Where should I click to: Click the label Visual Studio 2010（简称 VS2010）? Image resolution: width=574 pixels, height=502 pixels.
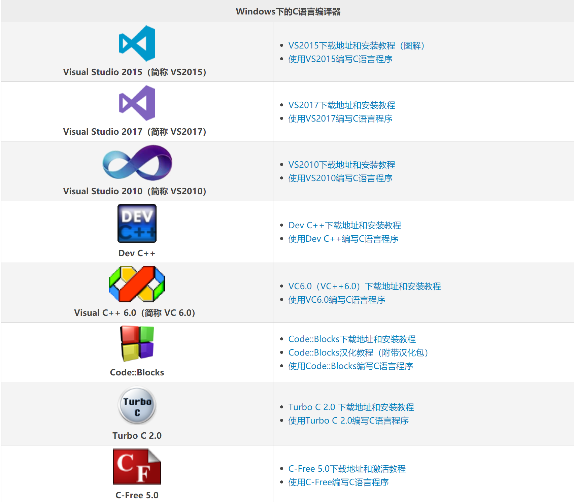[135, 191]
